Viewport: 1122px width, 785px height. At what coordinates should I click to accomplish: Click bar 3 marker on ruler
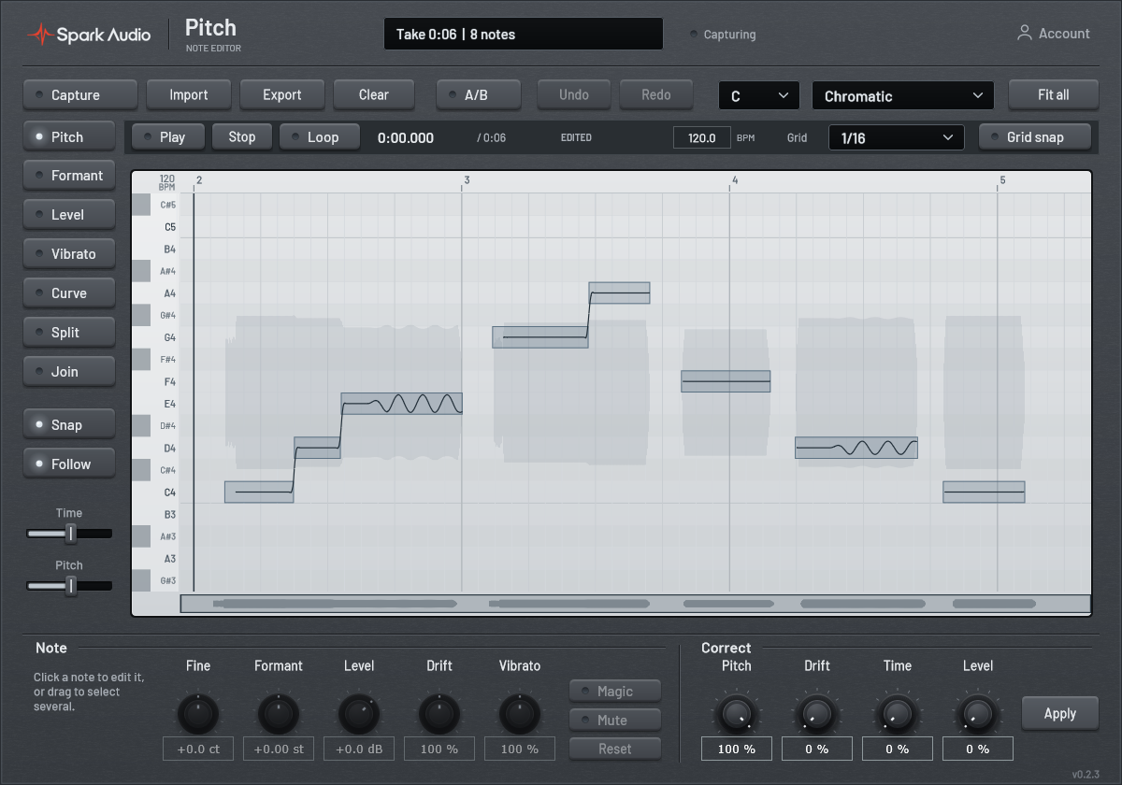[466, 179]
